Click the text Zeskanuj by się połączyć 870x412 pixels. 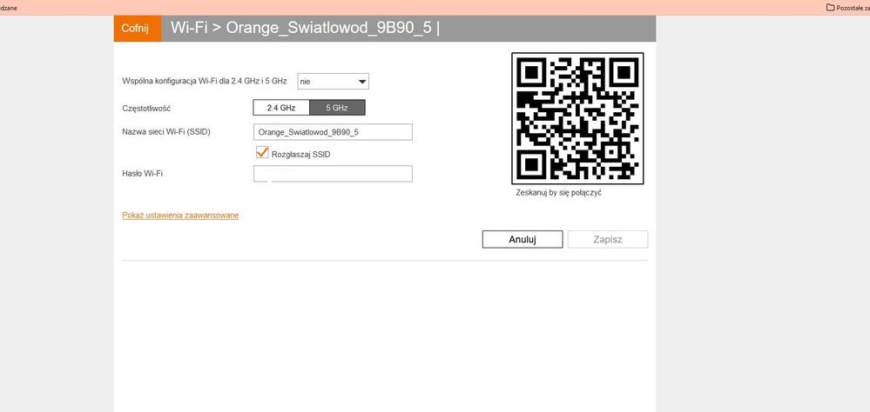[559, 193]
